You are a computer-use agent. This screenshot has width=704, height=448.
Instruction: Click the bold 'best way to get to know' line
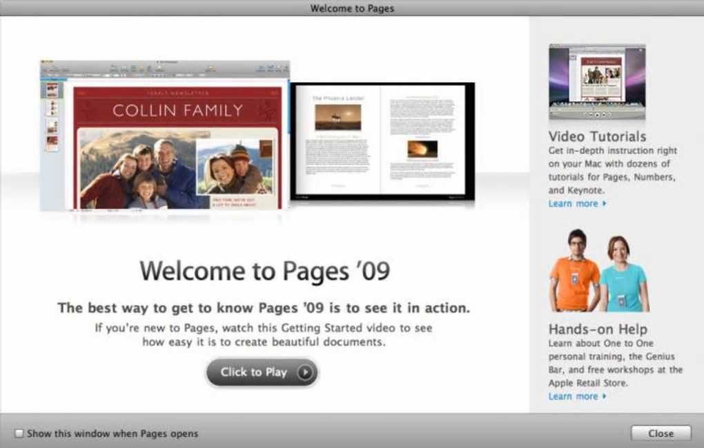(x=264, y=308)
